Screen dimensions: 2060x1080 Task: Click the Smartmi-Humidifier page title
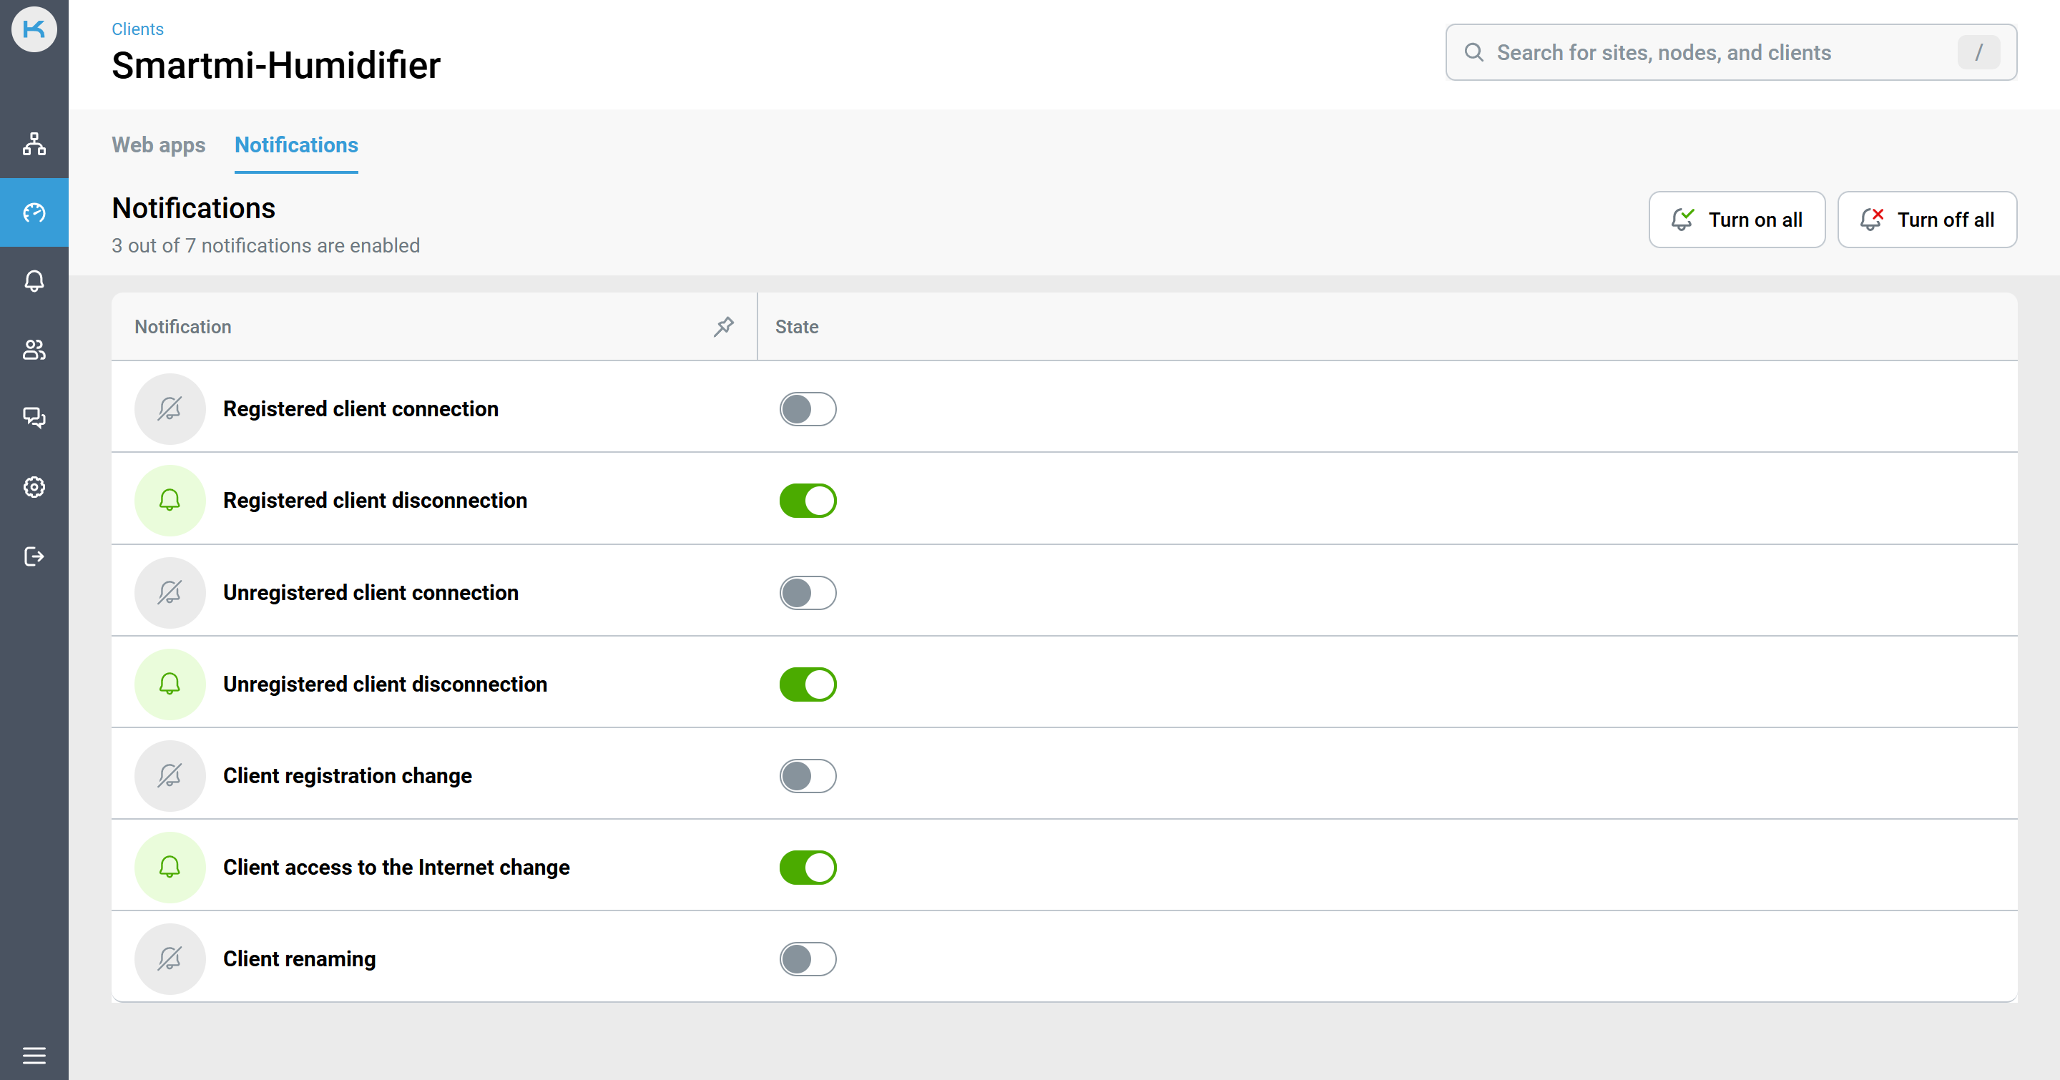pos(276,66)
